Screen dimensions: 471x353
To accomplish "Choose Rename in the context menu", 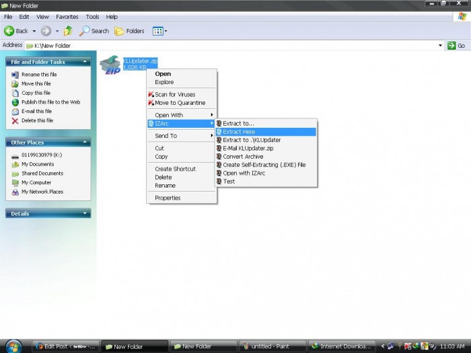I will point(182,186).
